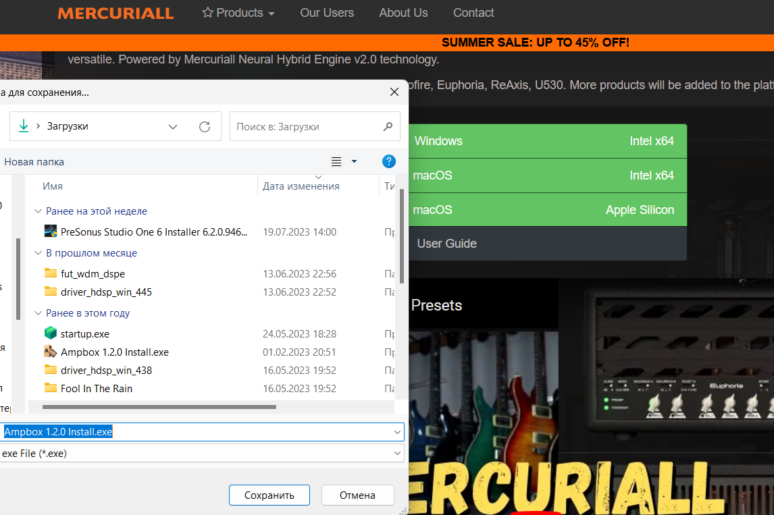Open the view layout icon
Image resolution: width=774 pixels, height=515 pixels.
[336, 162]
